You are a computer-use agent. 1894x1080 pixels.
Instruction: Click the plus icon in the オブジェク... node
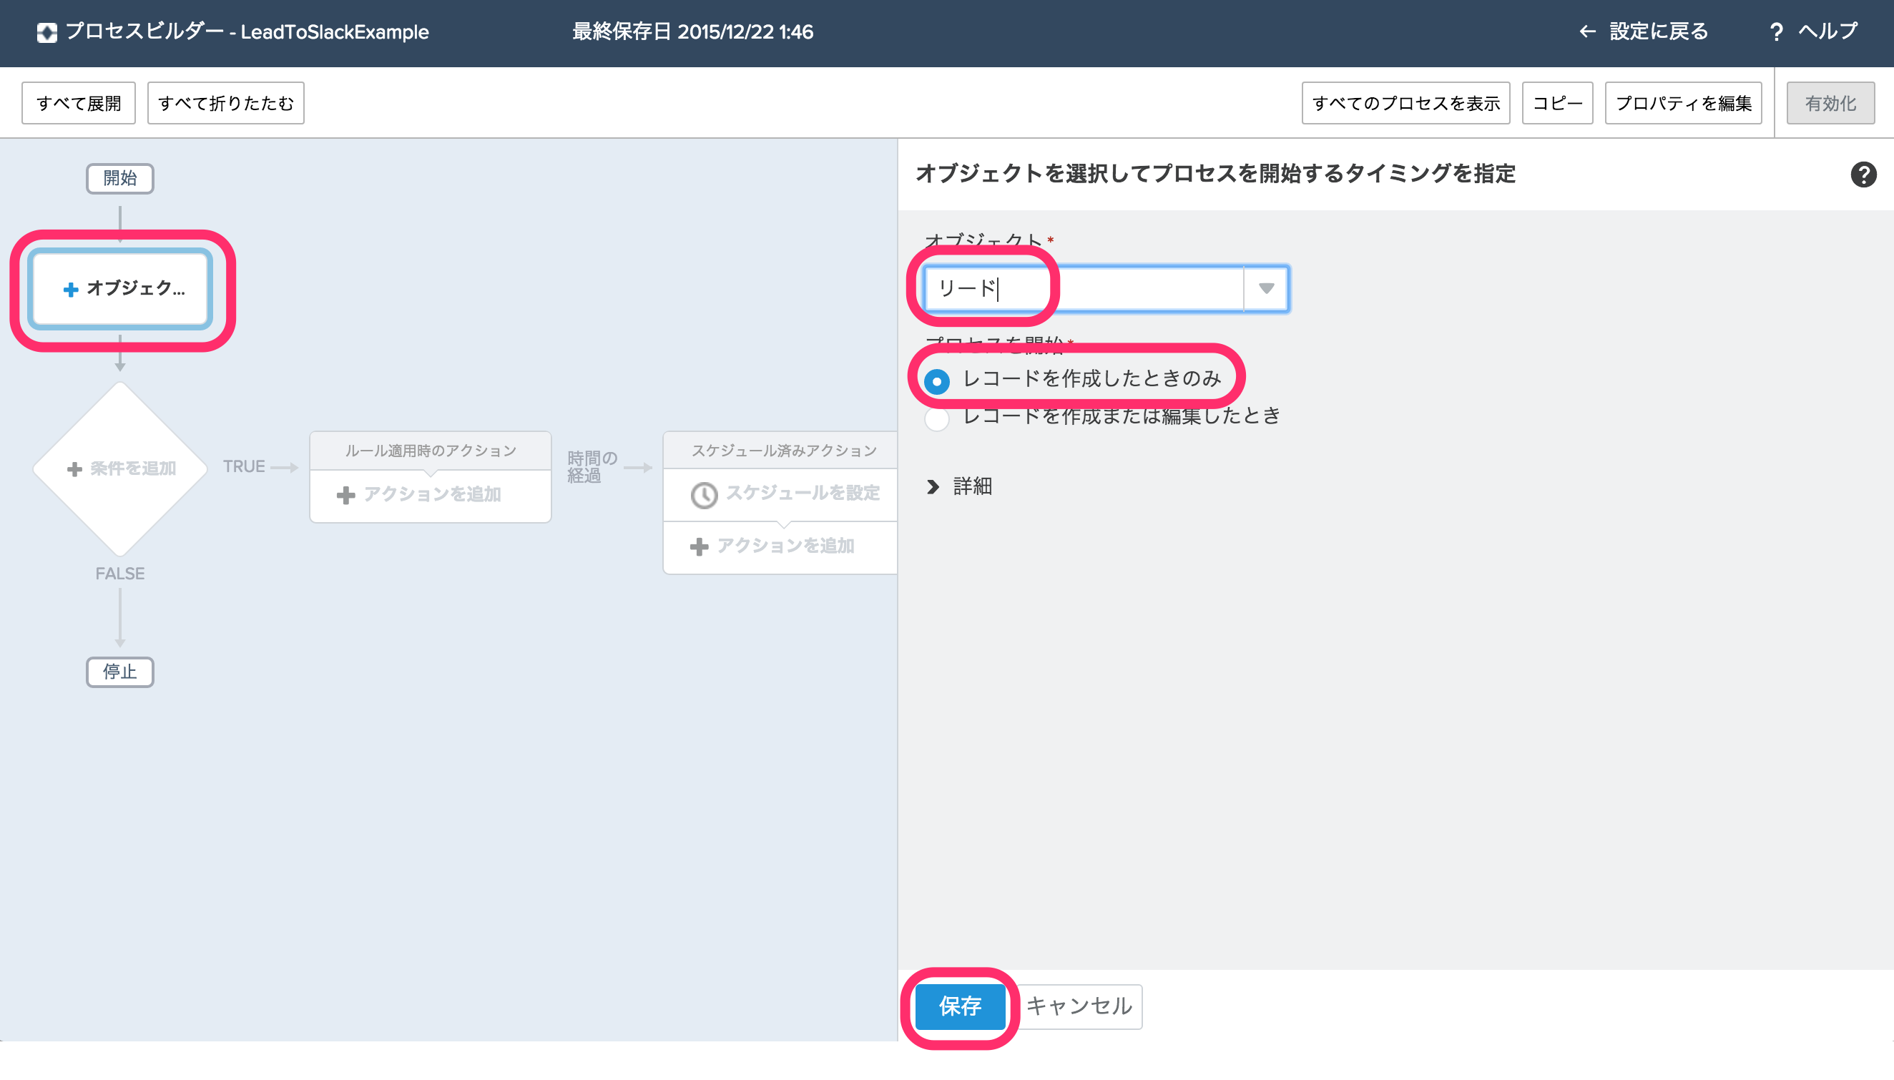[70, 289]
